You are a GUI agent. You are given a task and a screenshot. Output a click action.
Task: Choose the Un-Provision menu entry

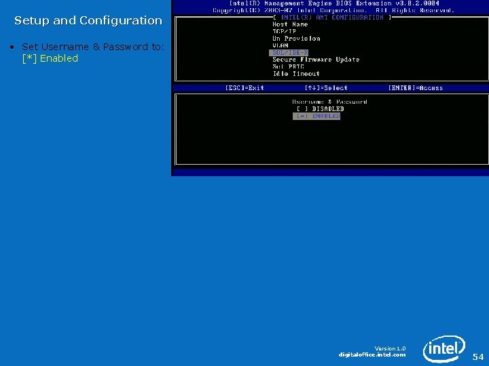click(296, 39)
